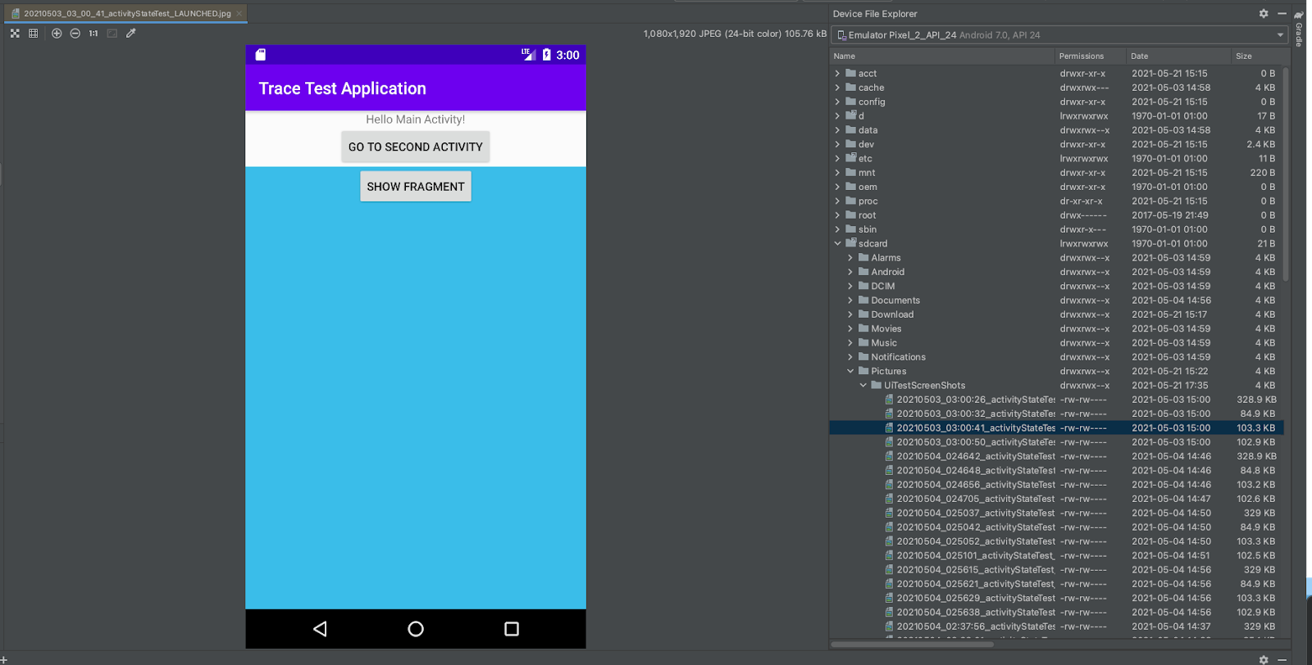Open the bottom panel settings gear
The width and height of the screenshot is (1312, 665).
coord(1264,659)
